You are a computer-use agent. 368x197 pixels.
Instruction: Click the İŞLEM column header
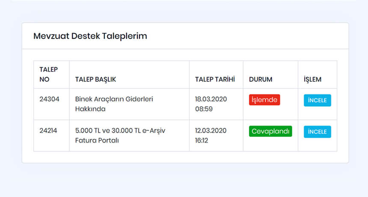point(312,80)
